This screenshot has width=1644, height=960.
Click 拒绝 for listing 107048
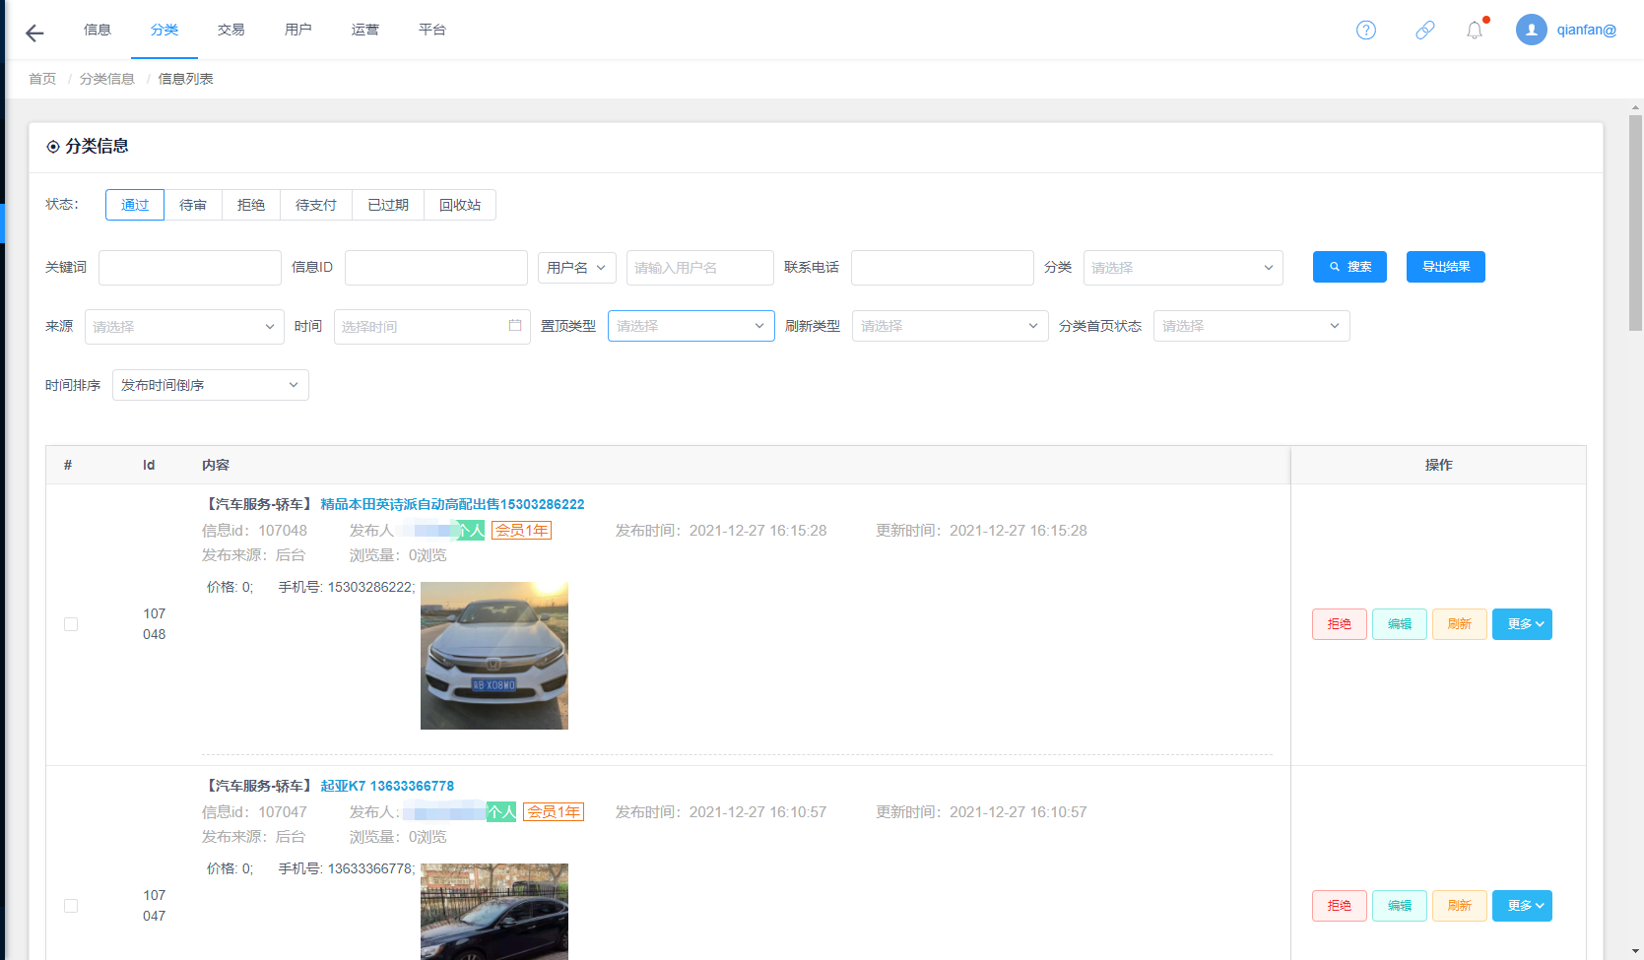(x=1340, y=624)
